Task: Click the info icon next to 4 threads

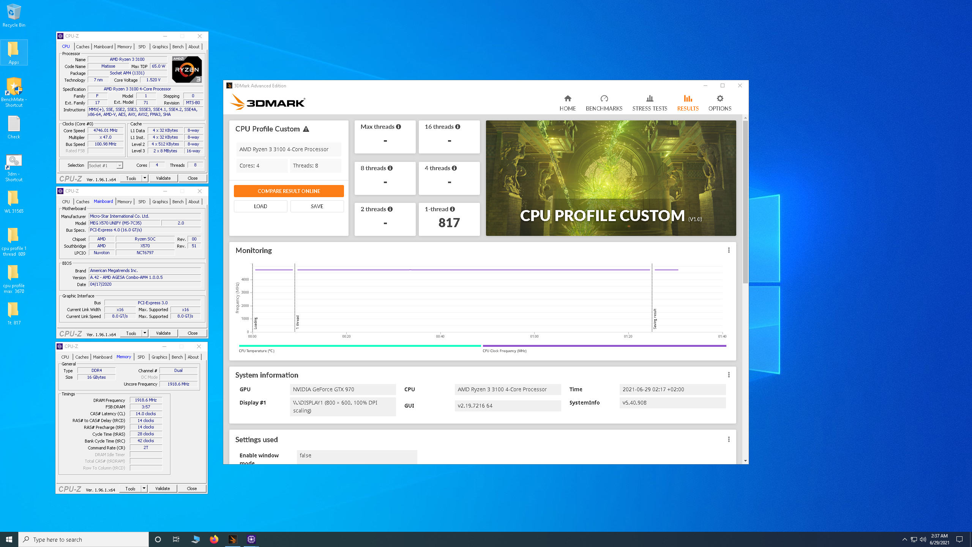Action: pos(454,168)
